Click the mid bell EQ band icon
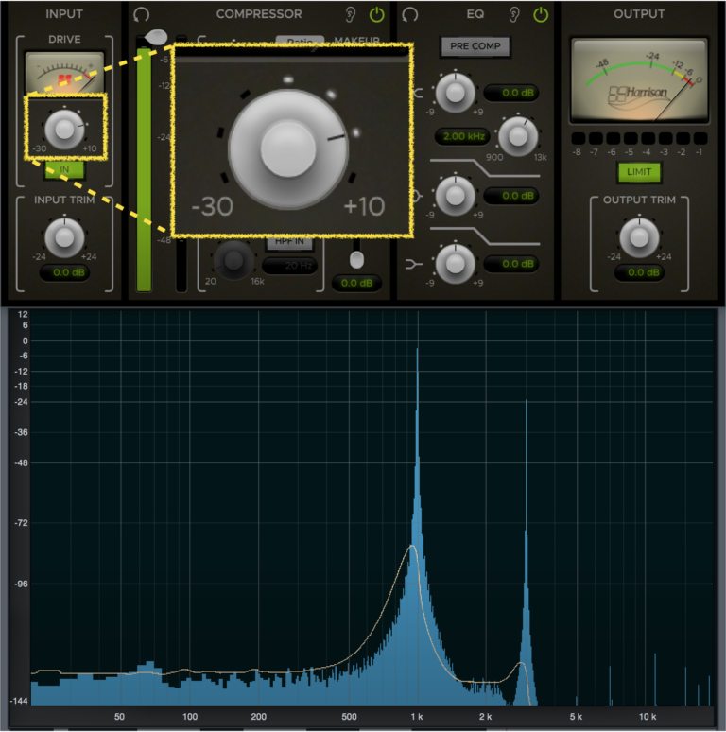Viewport: 726px width, 732px height. pos(417,196)
